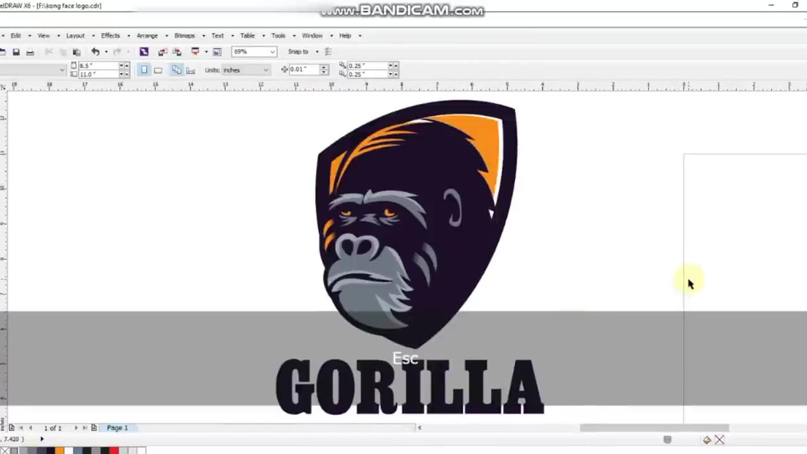The width and height of the screenshot is (807, 454).
Task: Click the Application launcher icon
Action: point(195,52)
